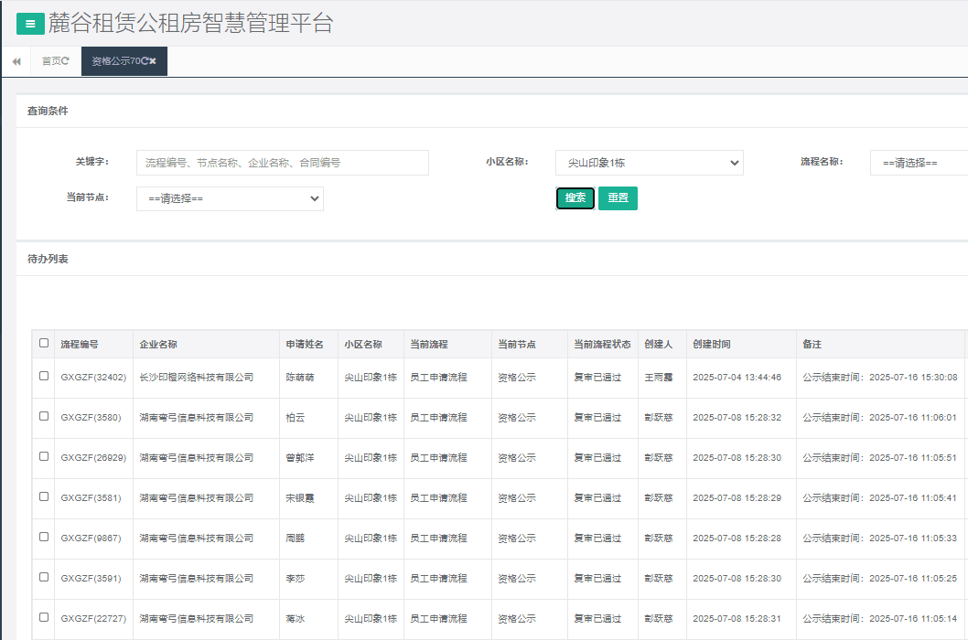Open the 小区名称 dropdown showing 尖山印象1栋
This screenshot has width=968, height=640.
click(649, 163)
